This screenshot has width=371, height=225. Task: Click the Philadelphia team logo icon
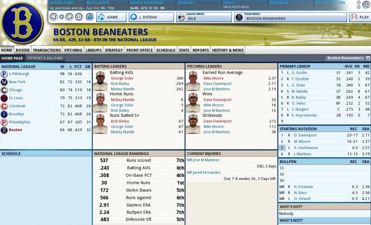[4, 122]
